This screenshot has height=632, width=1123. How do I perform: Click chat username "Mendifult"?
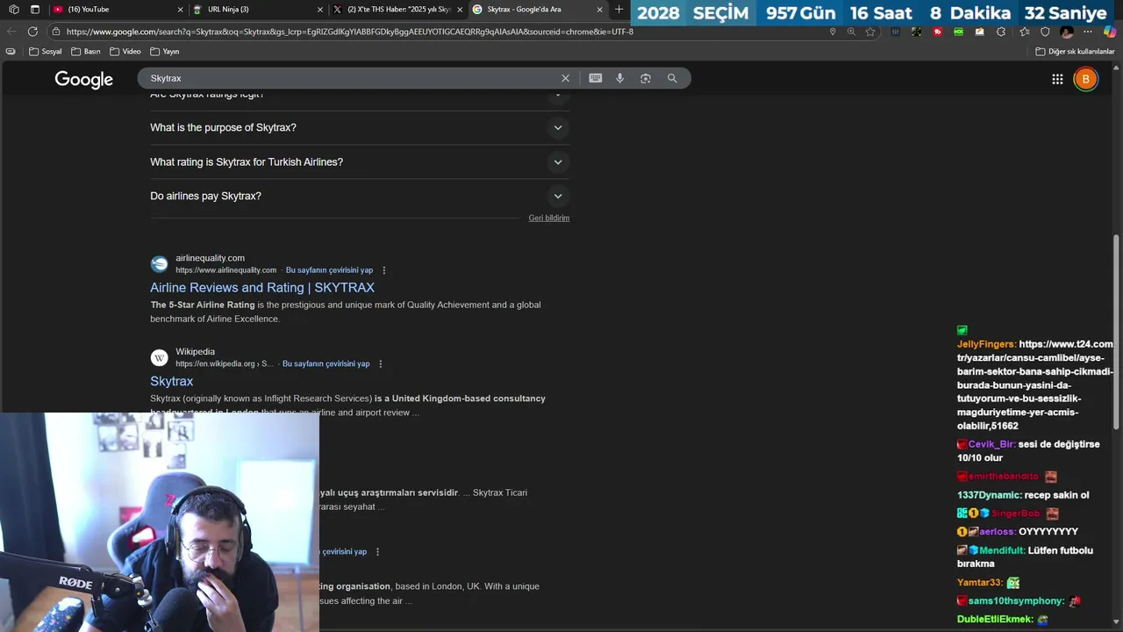pyautogui.click(x=1002, y=550)
